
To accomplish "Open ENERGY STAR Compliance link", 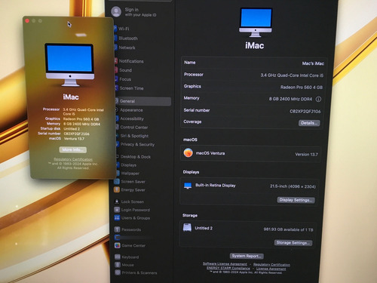I will tap(228, 268).
